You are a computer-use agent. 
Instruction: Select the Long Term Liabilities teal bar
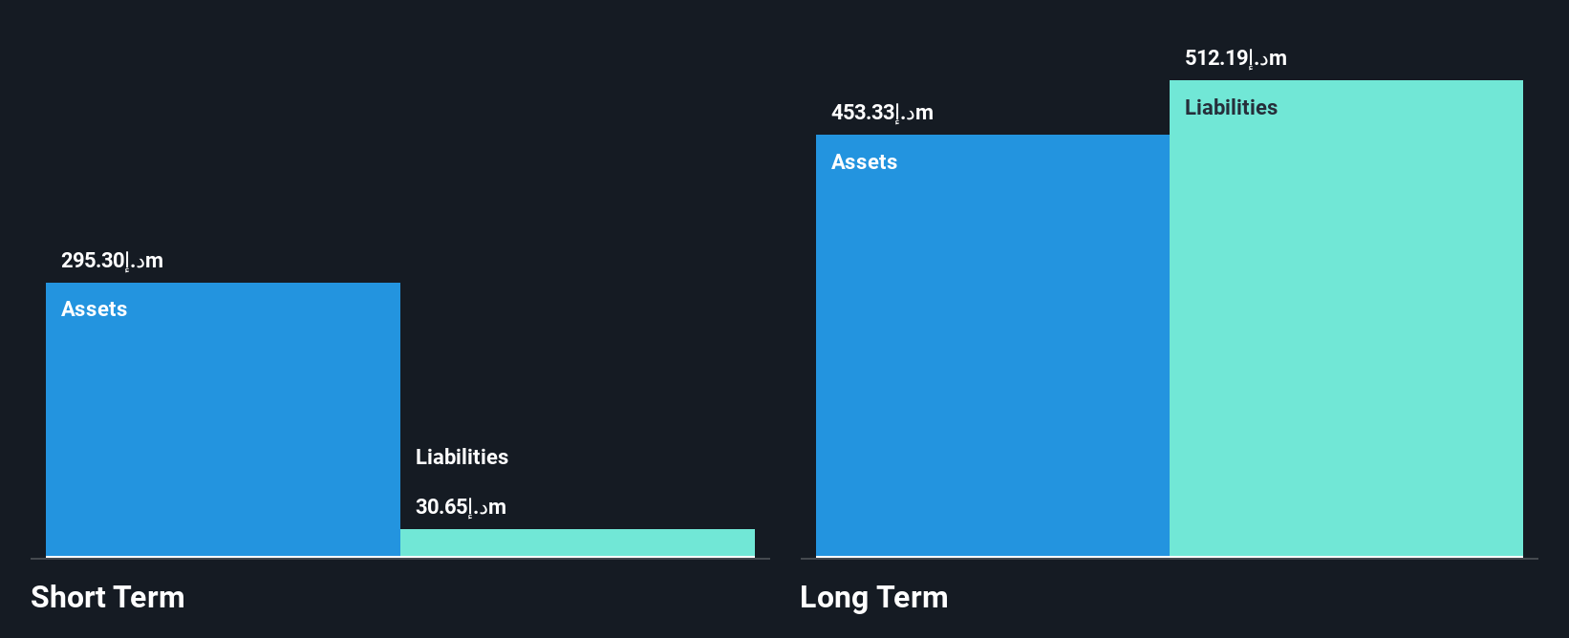(x=1346, y=318)
